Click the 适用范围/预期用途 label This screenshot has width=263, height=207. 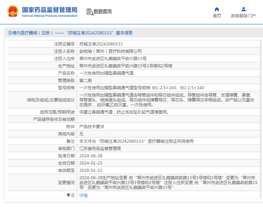[x=57, y=112]
